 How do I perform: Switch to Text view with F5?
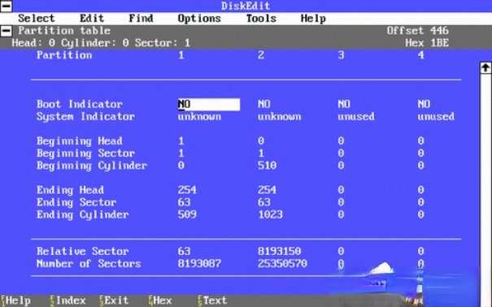click(x=212, y=301)
